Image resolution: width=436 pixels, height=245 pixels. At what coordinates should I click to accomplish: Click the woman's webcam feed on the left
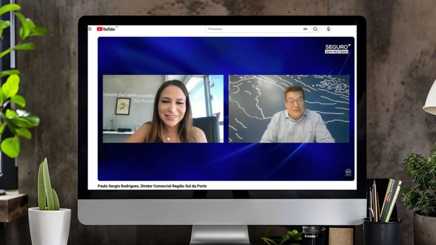[163, 109]
